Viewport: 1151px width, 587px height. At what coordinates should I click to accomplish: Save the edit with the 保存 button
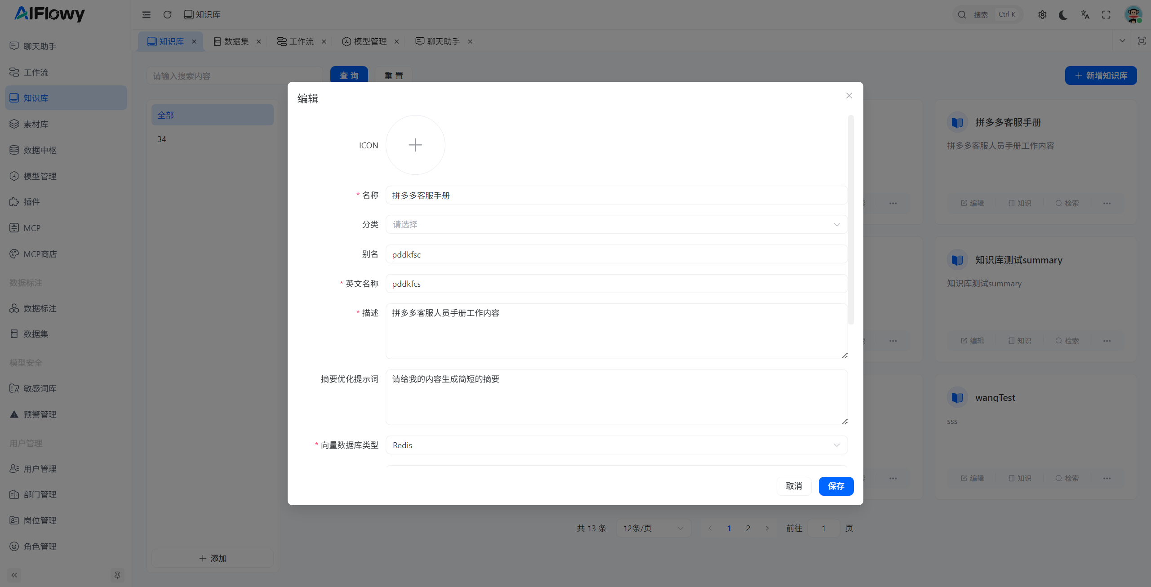[x=836, y=486]
